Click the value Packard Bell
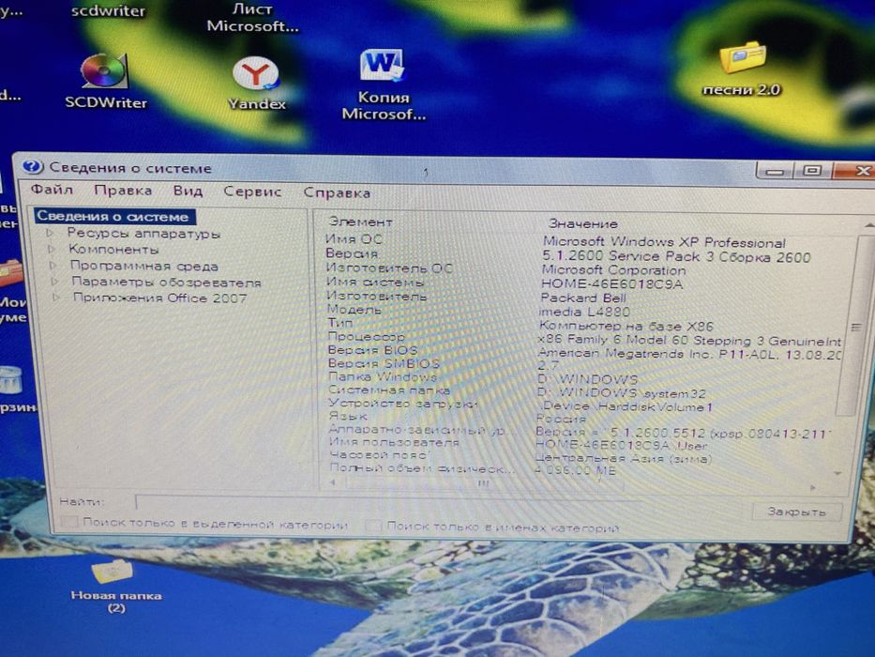 (x=583, y=298)
